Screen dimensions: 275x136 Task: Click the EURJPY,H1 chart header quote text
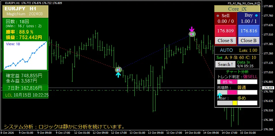(33, 3)
